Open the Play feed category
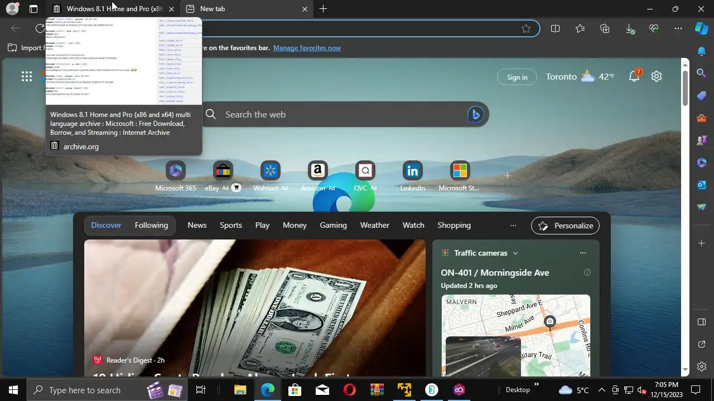The width and height of the screenshot is (714, 401). coord(262,225)
